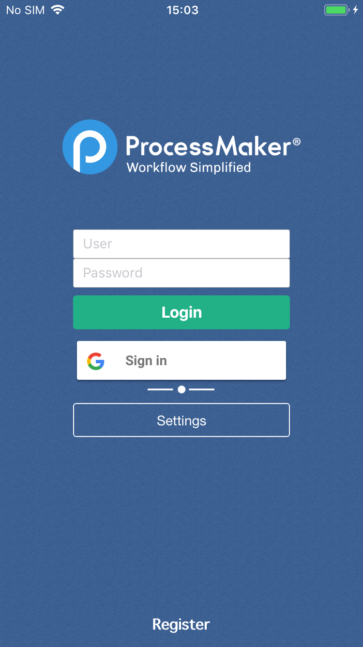This screenshot has width=363, height=647.
Task: Tap the registered trademark symbol after ProcessMaker
Action: click(x=297, y=142)
